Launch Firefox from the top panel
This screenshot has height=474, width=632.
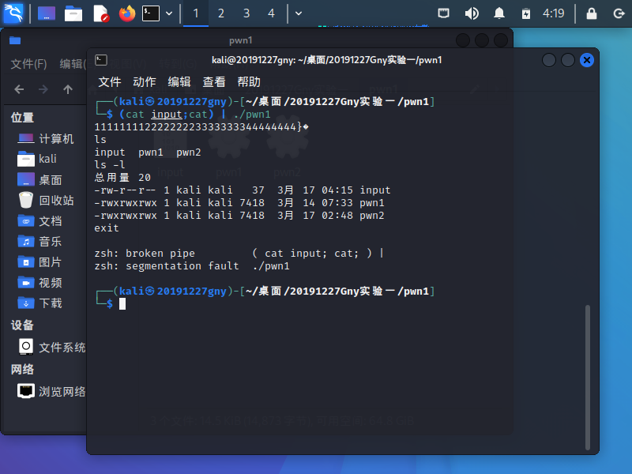(127, 13)
